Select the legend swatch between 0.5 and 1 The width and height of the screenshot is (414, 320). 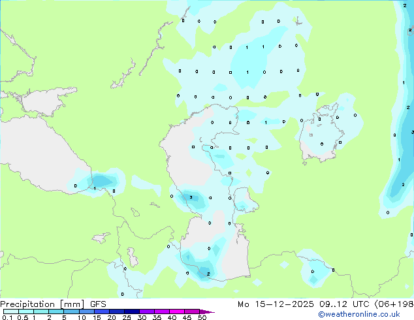[26, 312]
